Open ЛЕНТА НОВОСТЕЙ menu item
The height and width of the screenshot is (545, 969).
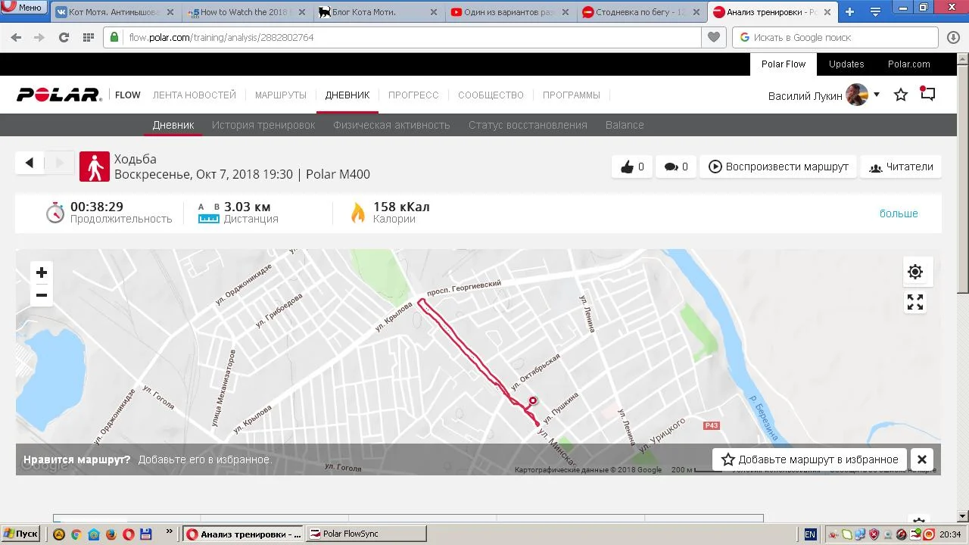point(195,95)
